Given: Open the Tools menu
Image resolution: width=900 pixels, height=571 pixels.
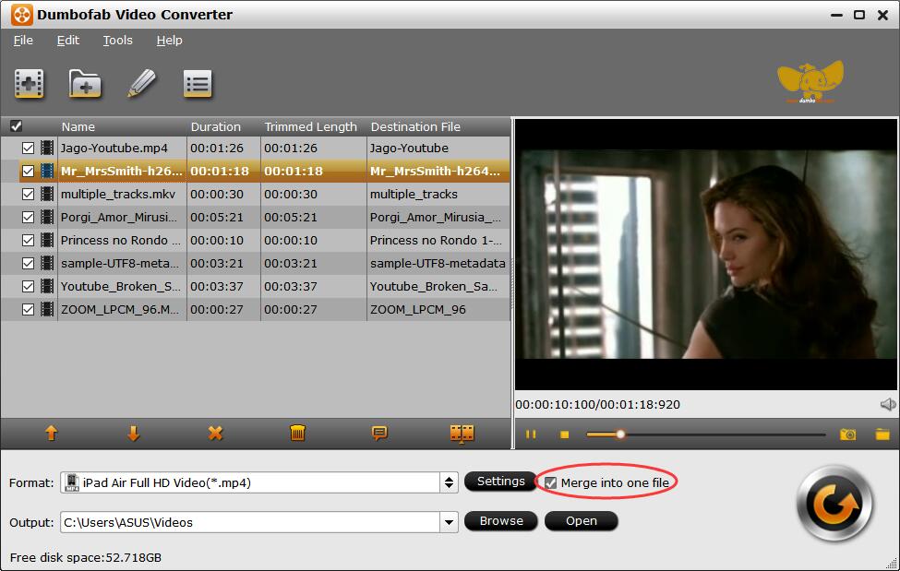Looking at the screenshot, I should tap(117, 41).
